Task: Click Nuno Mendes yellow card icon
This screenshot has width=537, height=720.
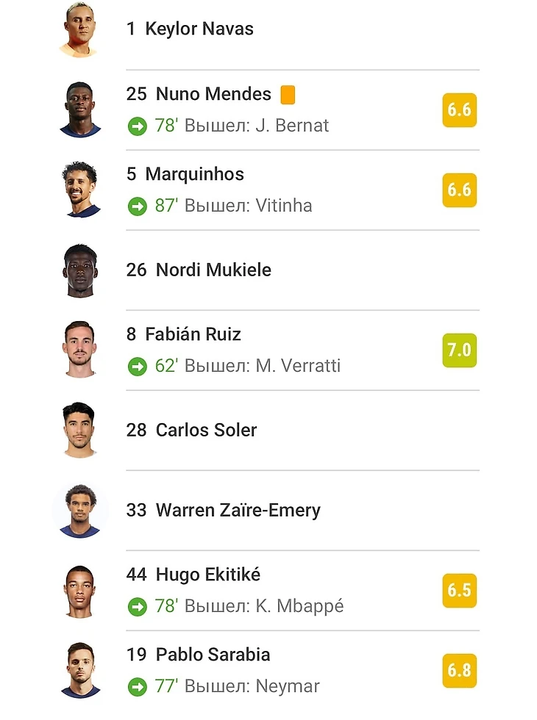Action: [x=288, y=94]
